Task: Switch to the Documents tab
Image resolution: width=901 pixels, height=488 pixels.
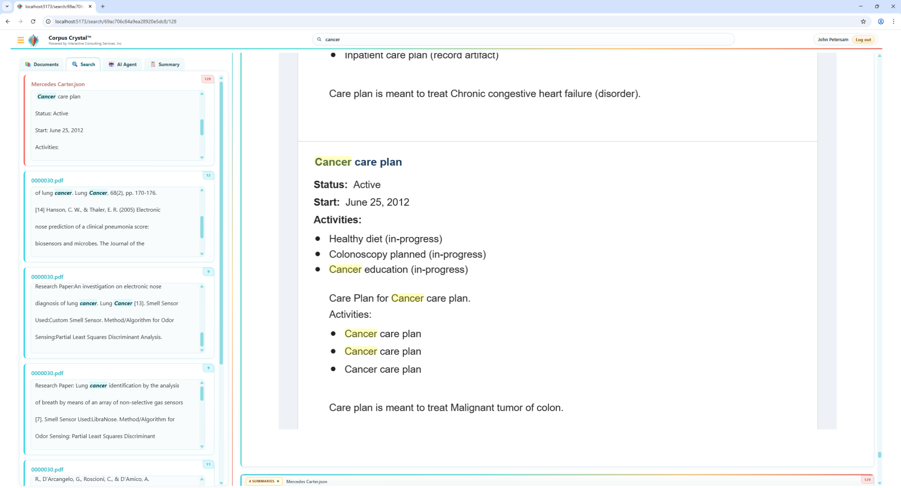Action: point(42,64)
